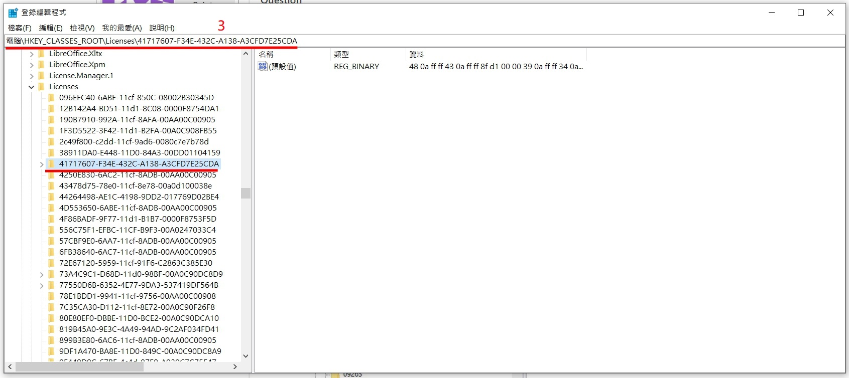
Task: Maximize the Registry Editor window
Action: click(801, 13)
